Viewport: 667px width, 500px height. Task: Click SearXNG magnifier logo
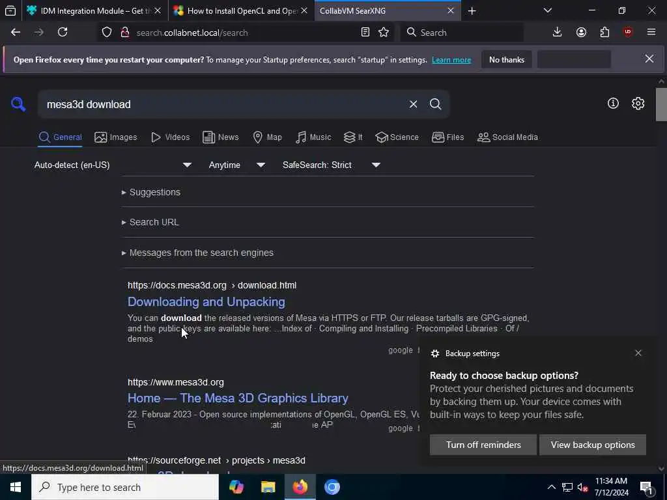(x=18, y=104)
